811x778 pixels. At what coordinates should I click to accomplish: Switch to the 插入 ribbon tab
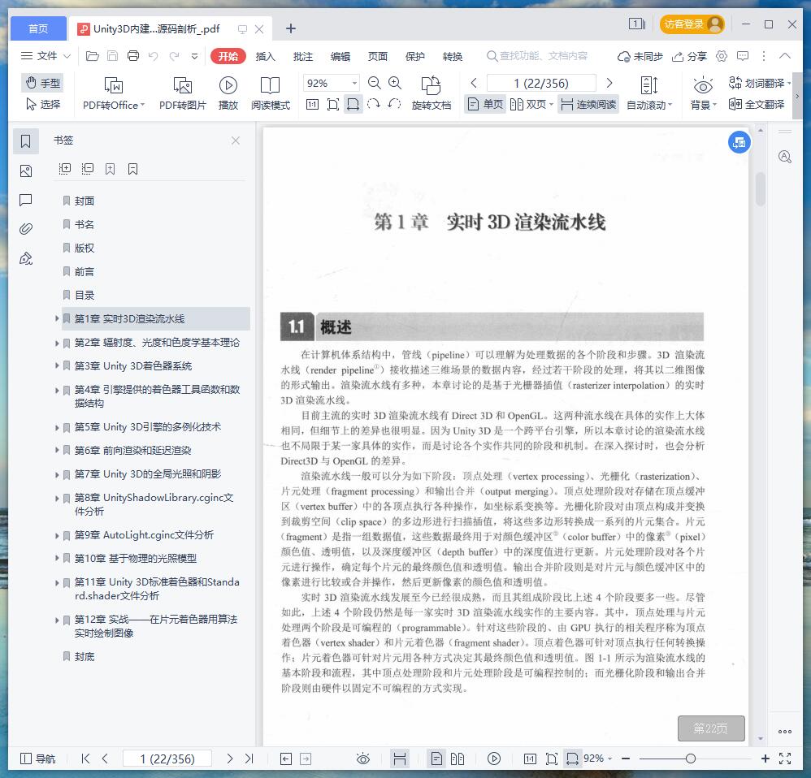click(x=266, y=56)
